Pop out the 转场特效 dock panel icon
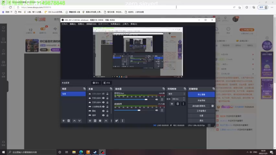This screenshot has width=276, height=155. coord(185,89)
